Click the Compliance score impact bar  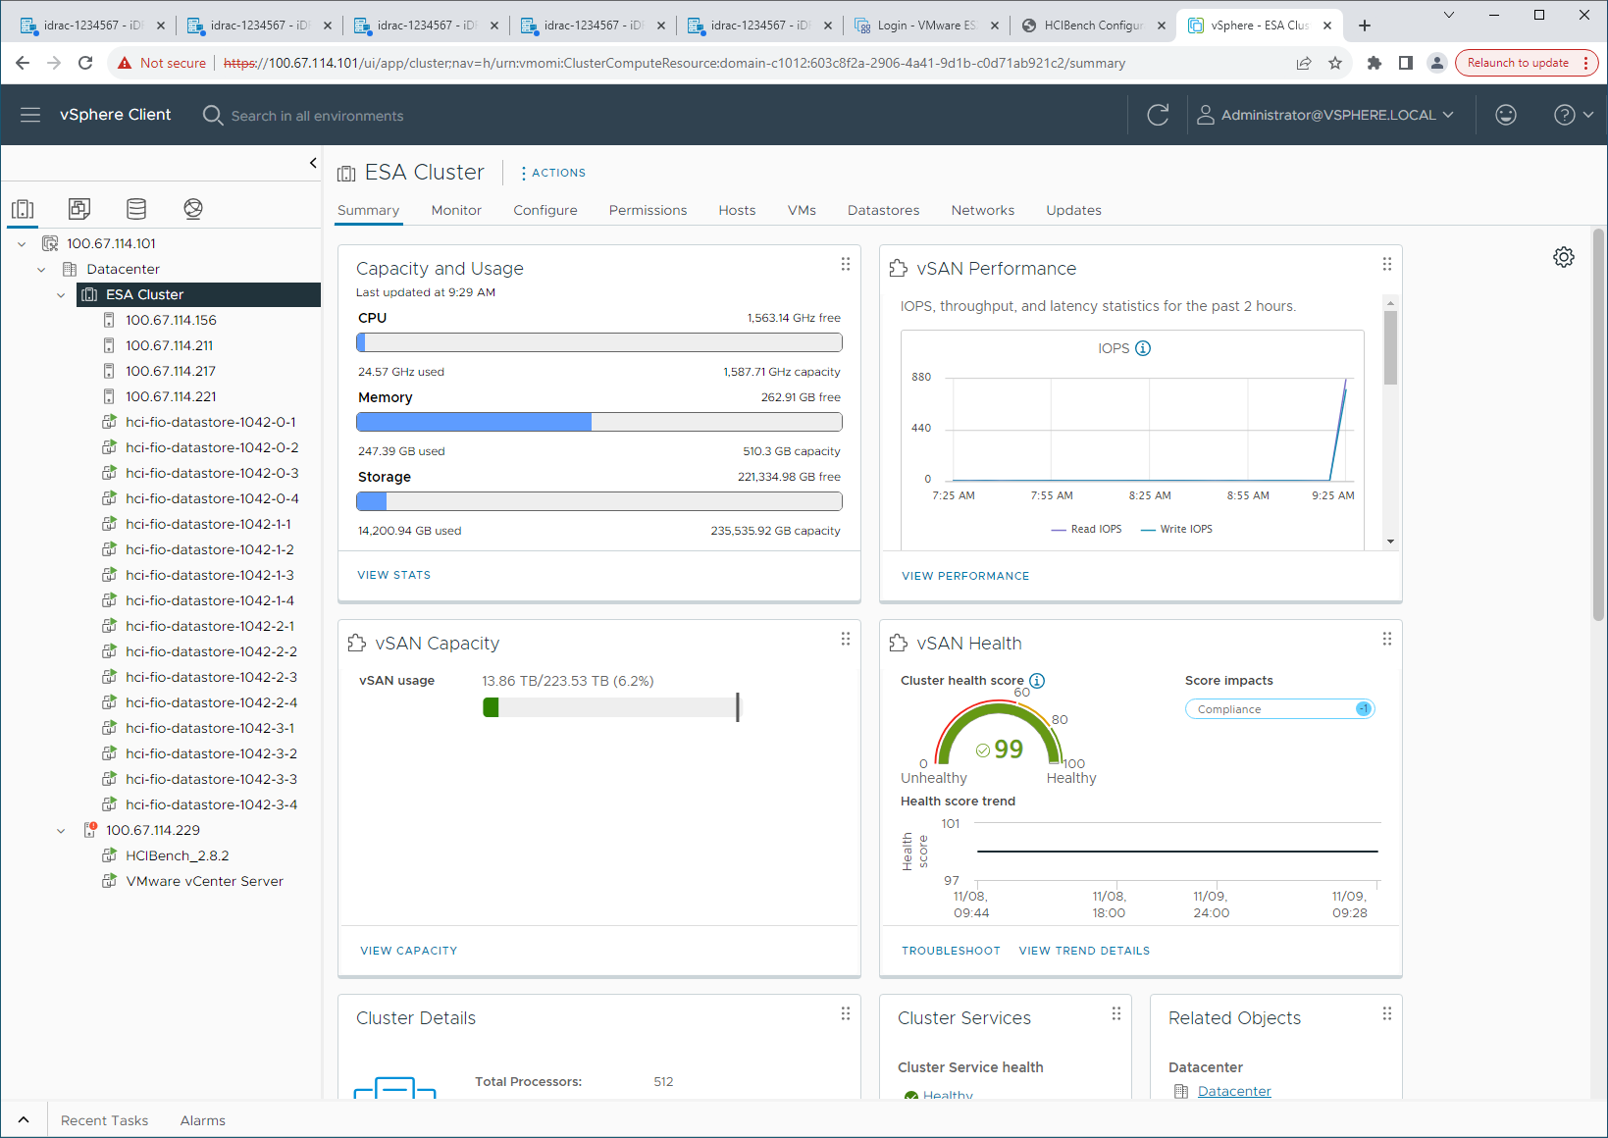(1279, 709)
